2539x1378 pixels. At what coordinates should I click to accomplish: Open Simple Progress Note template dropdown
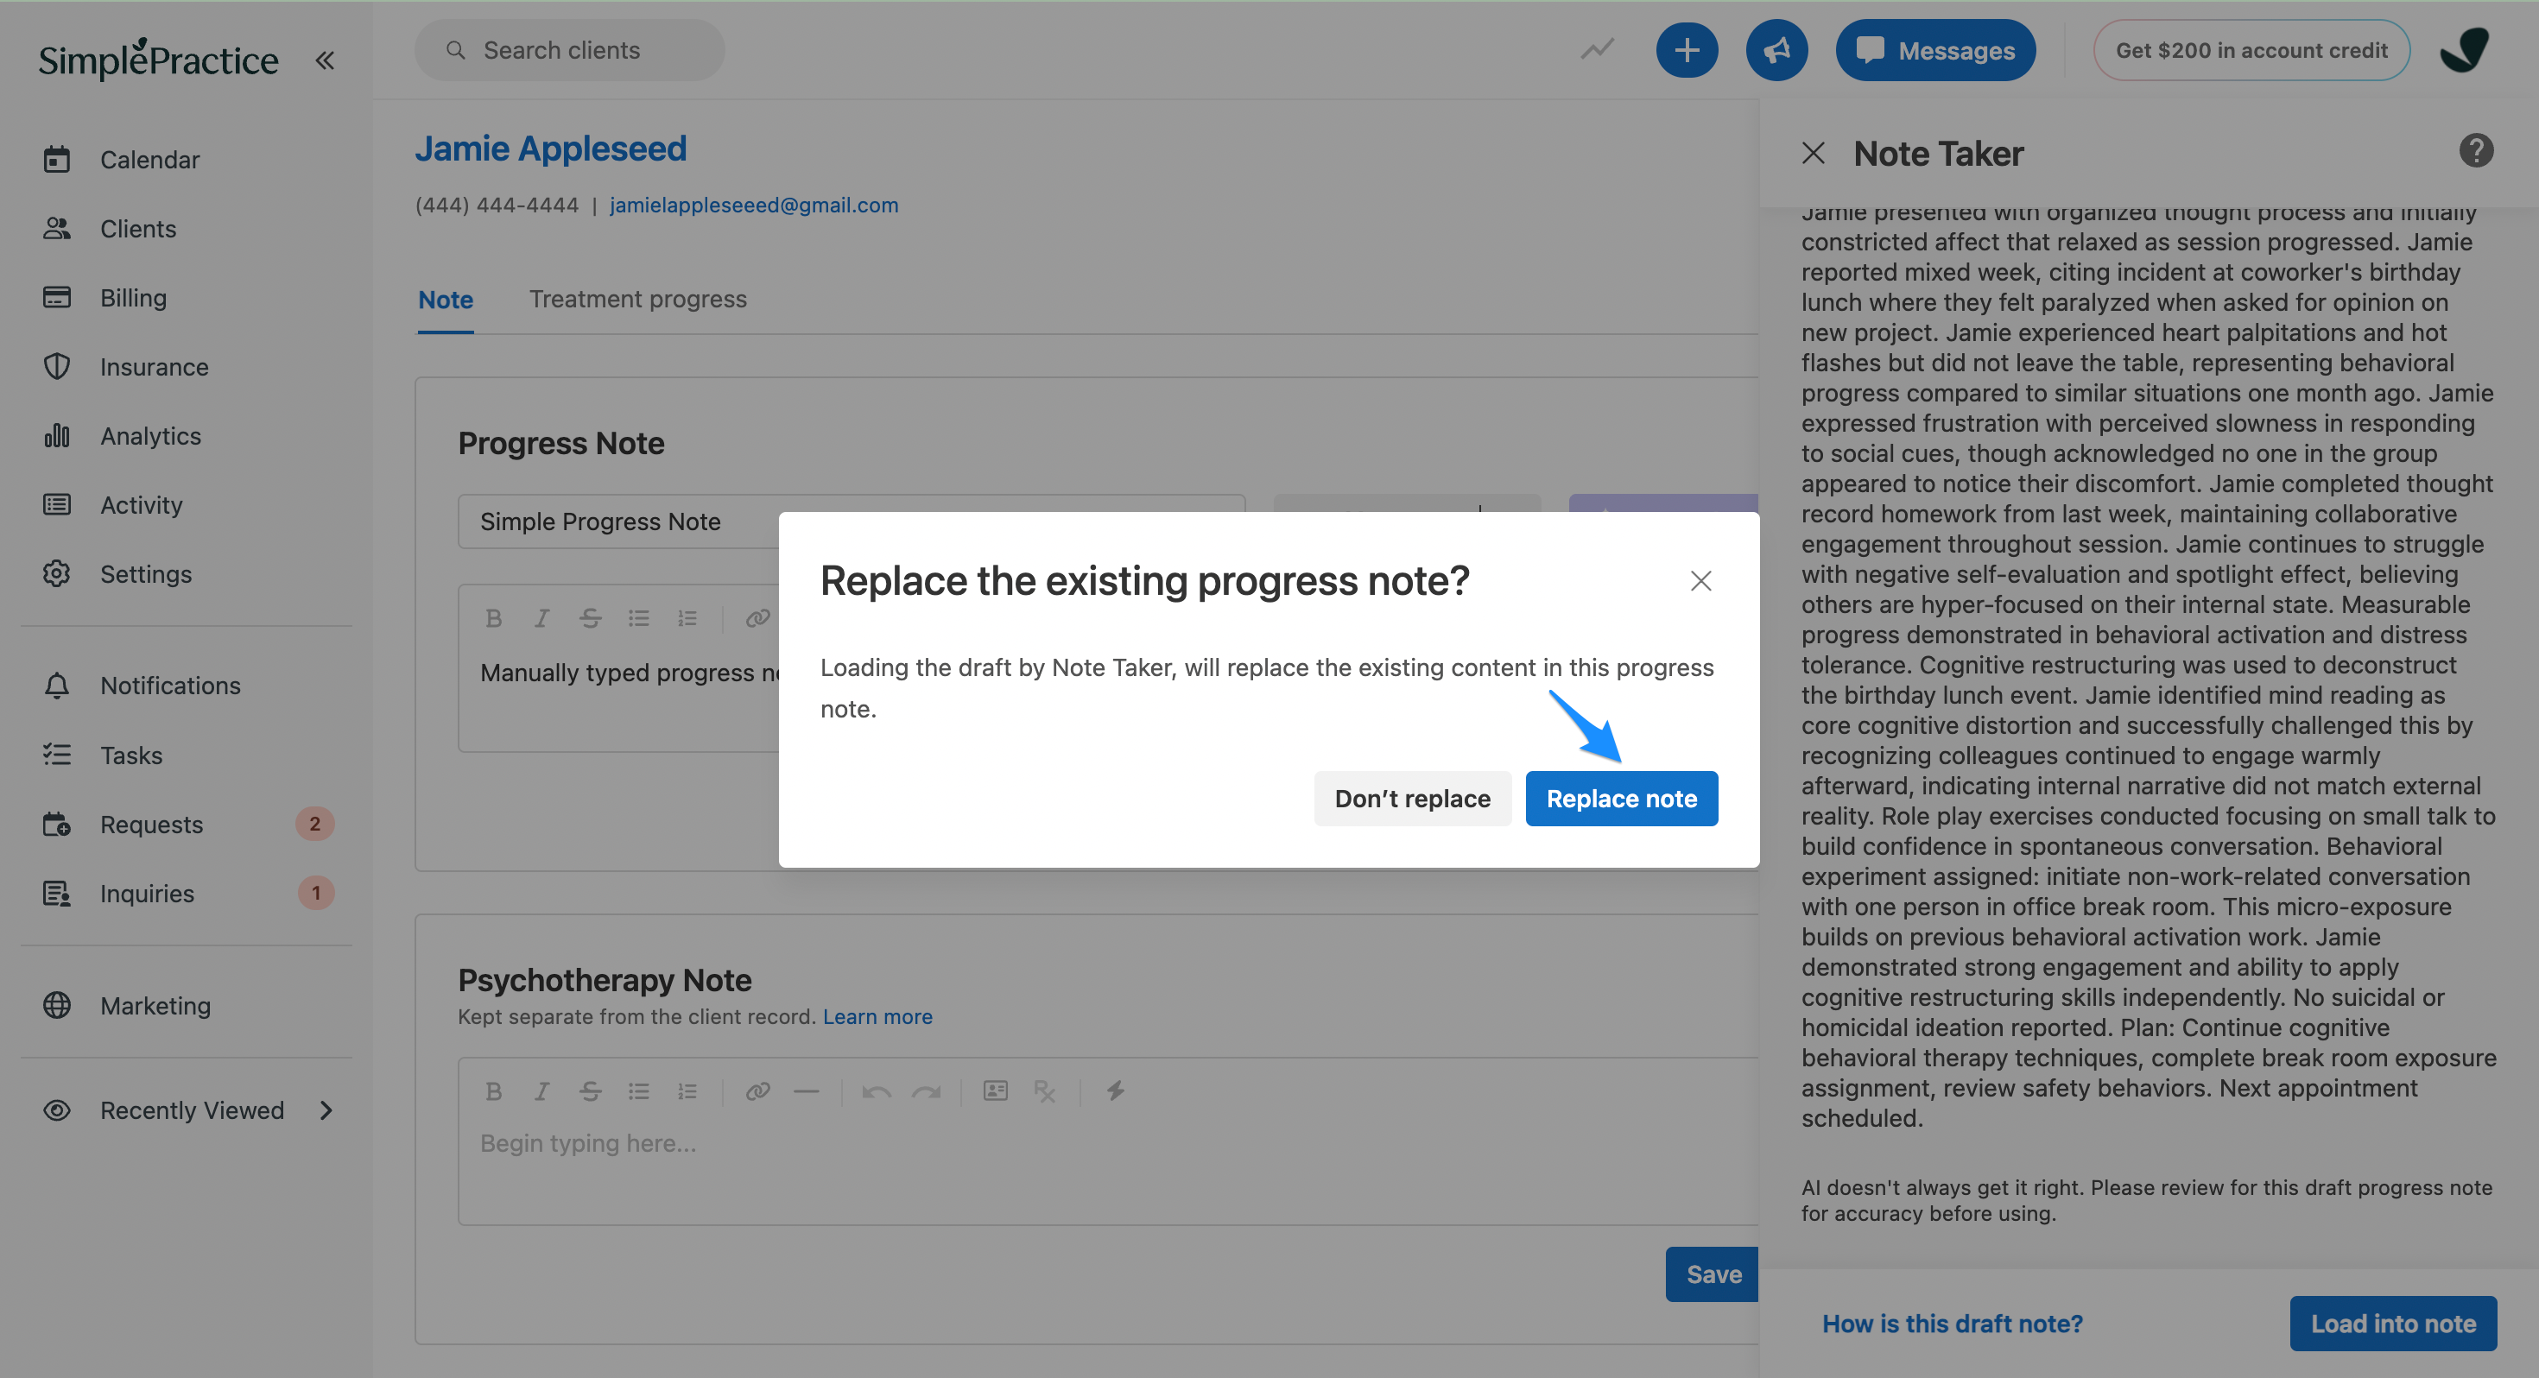click(x=852, y=521)
